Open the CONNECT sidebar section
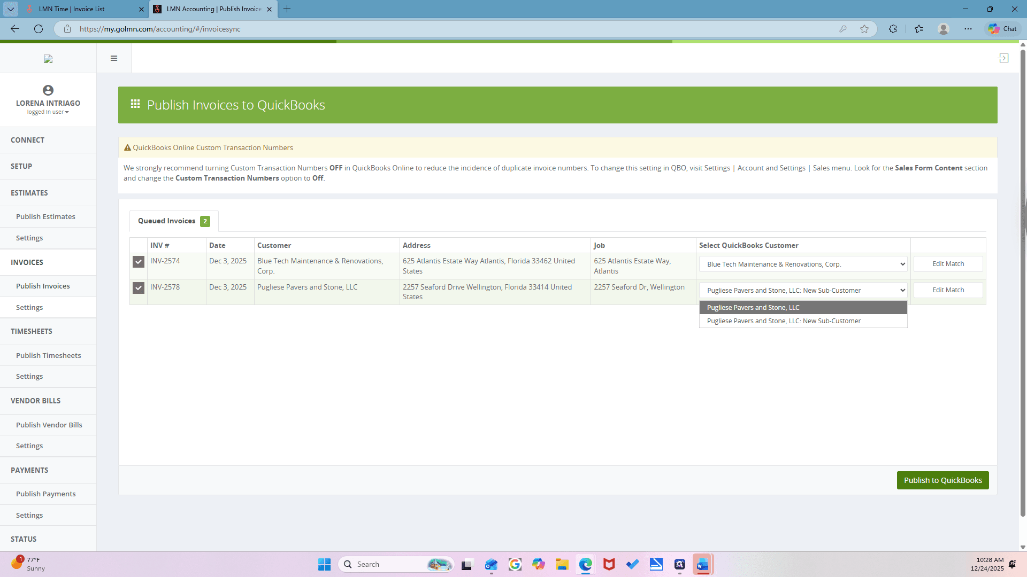Screen dimensions: 1027x577 pyautogui.click(x=48, y=140)
